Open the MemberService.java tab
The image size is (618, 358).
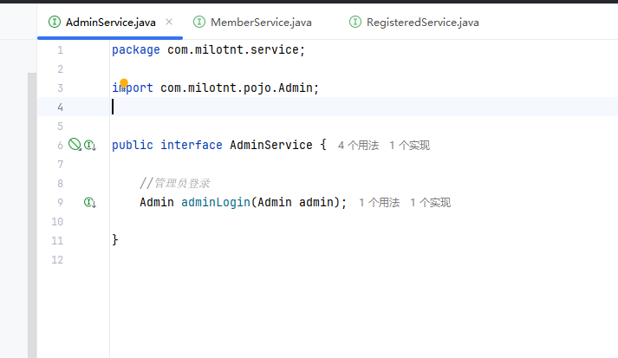pos(261,22)
